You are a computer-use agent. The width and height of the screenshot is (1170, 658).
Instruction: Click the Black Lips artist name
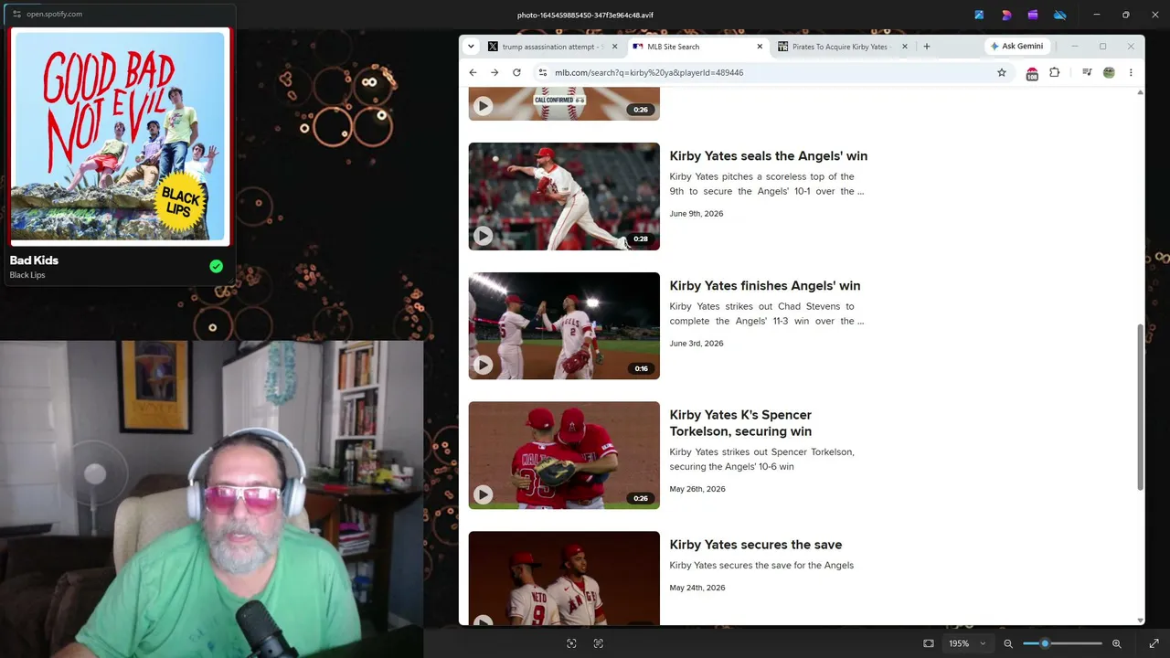pos(27,275)
